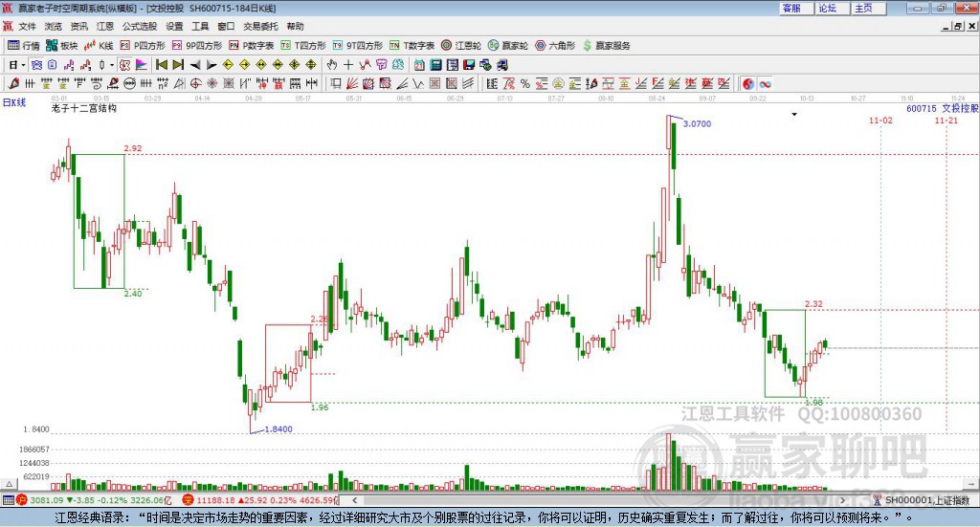This screenshot has width=980, height=527.
Task: Jump to last bar icon
Action: (178, 65)
